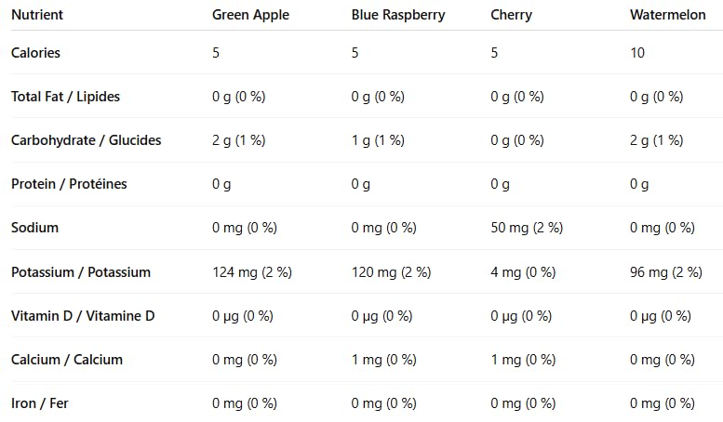Click the Nutrient column header
The width and height of the screenshot is (723, 422).
tap(36, 15)
